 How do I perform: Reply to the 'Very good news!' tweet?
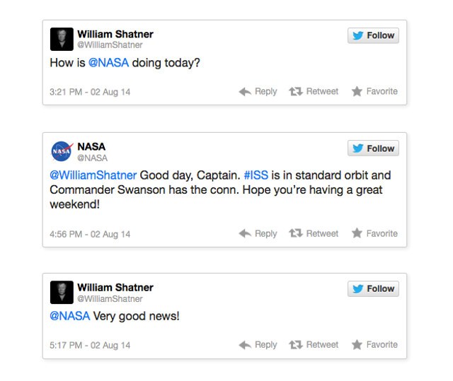[258, 344]
